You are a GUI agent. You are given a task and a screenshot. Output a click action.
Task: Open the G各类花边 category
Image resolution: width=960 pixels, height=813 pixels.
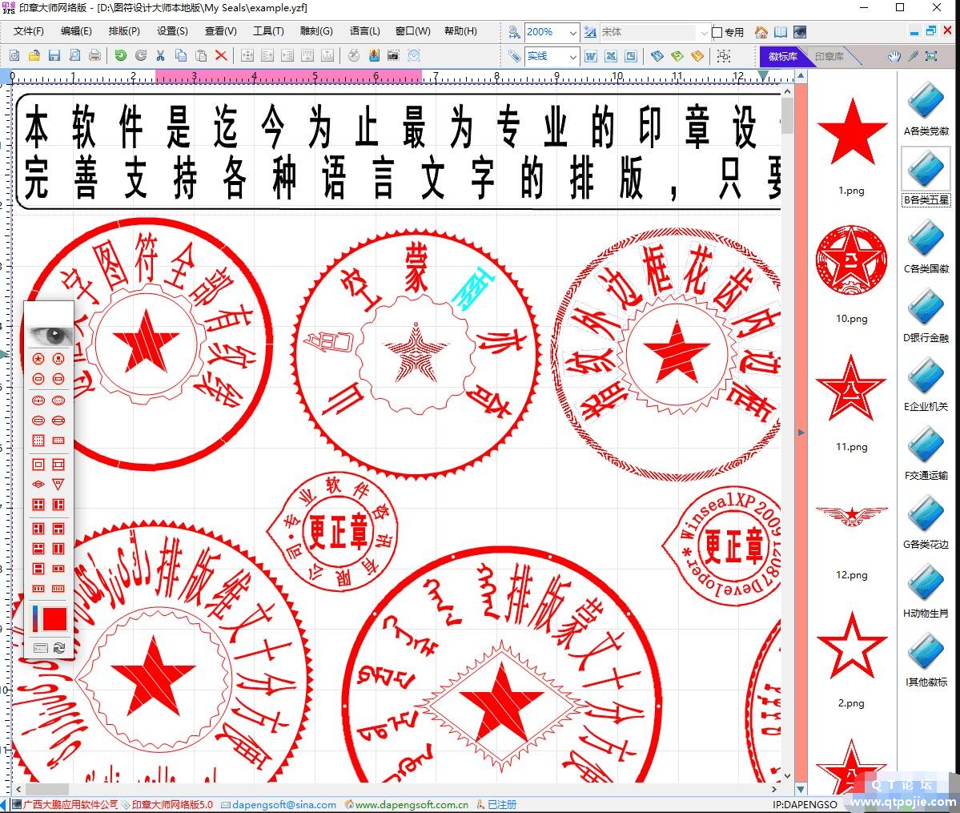[x=926, y=522]
